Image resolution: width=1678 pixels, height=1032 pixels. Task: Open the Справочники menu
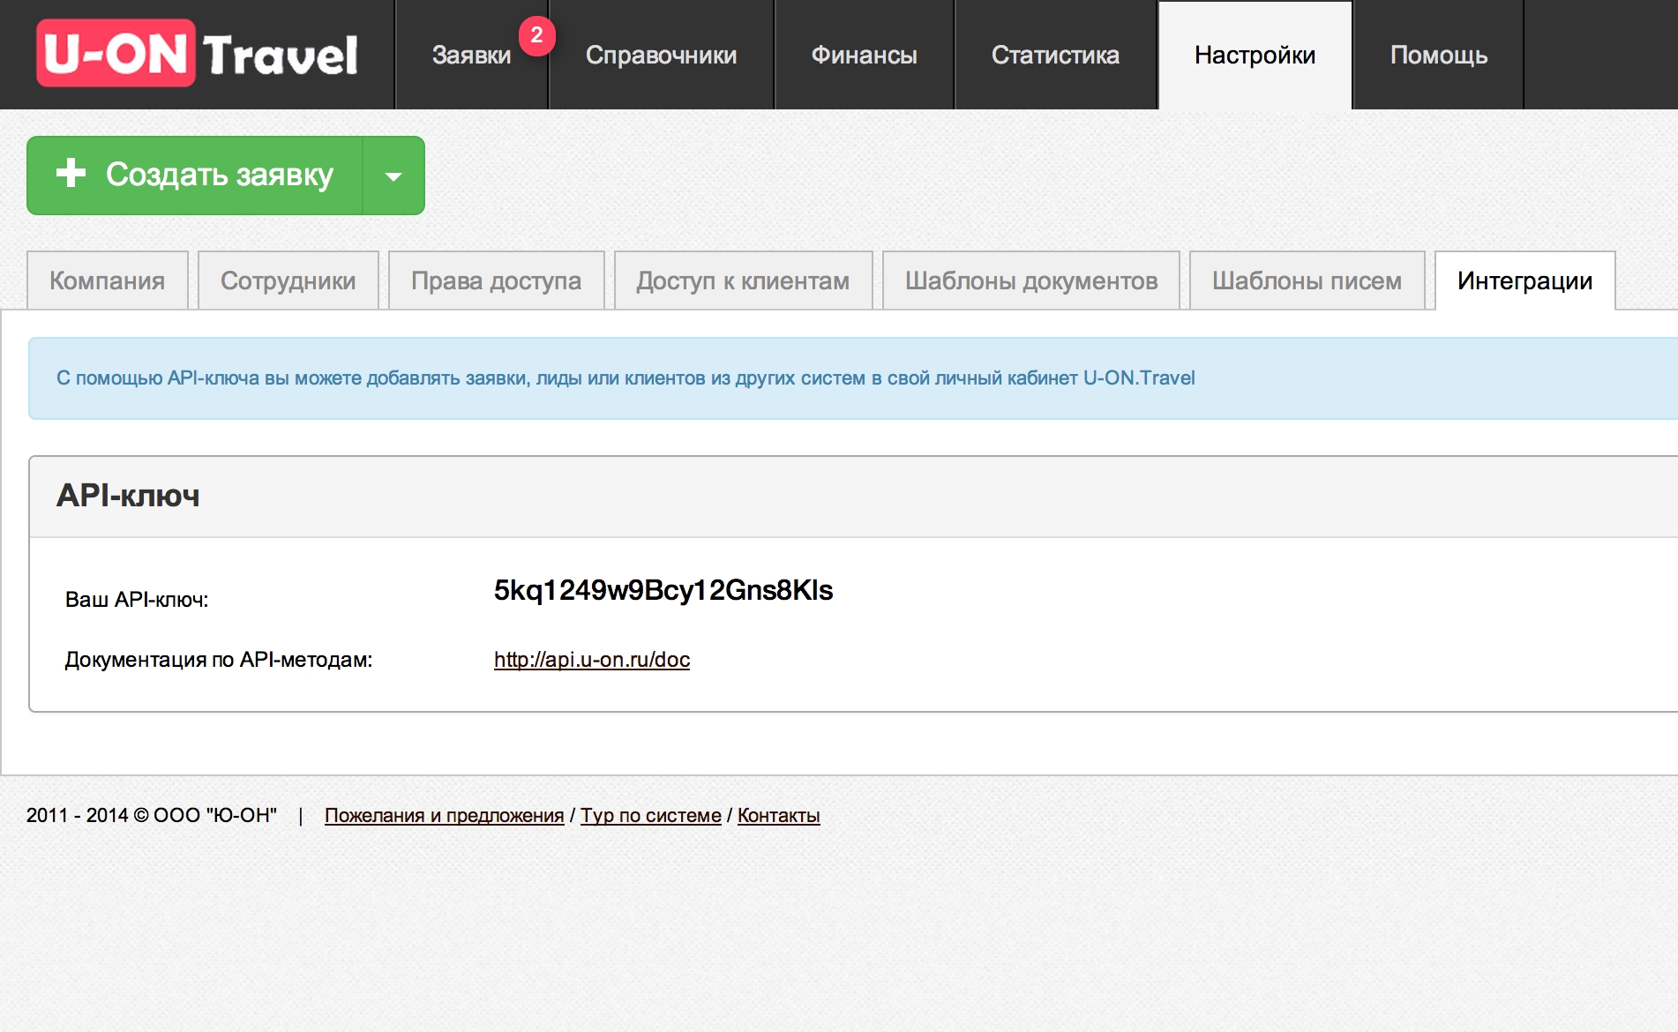(x=661, y=56)
